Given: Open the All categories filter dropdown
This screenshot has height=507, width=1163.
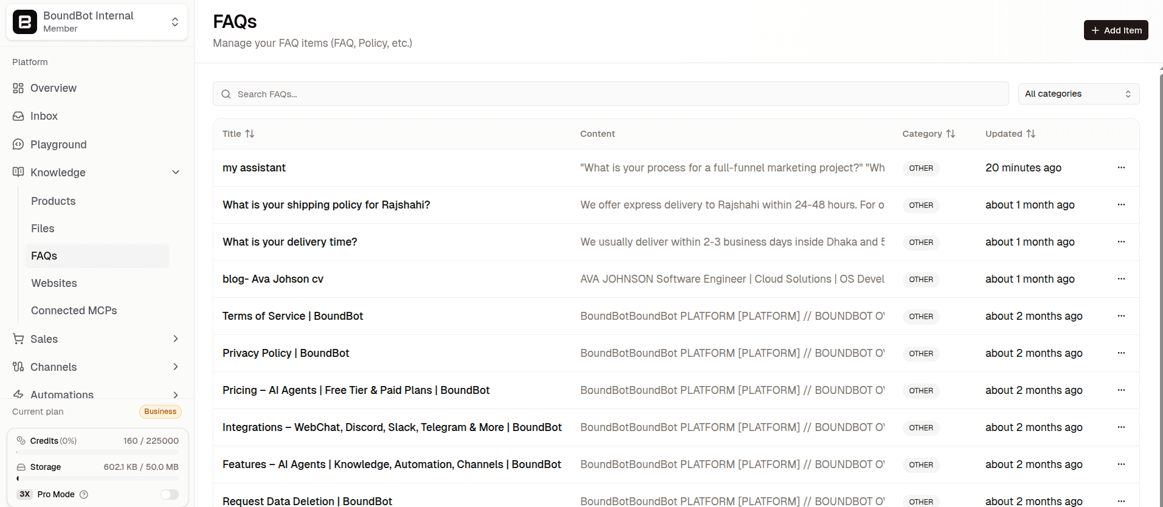Looking at the screenshot, I should tap(1078, 94).
